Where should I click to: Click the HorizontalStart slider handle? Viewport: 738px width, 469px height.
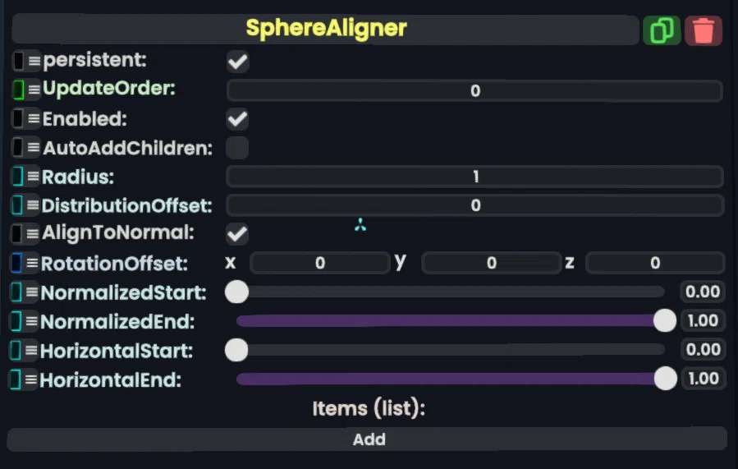point(236,350)
